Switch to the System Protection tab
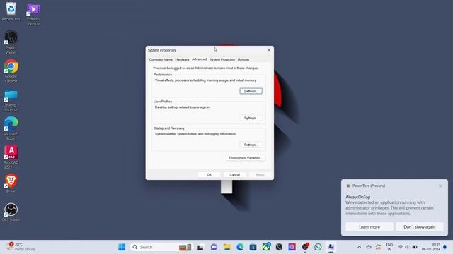Viewport: 453px width, 254px height. tap(222, 59)
